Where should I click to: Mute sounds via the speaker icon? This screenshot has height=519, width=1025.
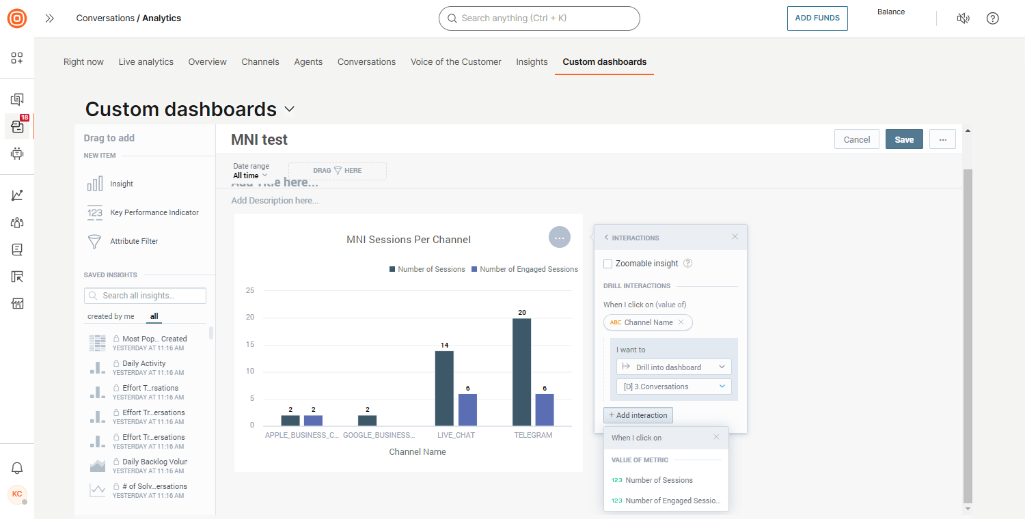coord(963,18)
